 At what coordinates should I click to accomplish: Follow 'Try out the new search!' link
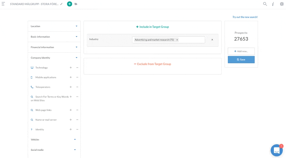[245, 17]
